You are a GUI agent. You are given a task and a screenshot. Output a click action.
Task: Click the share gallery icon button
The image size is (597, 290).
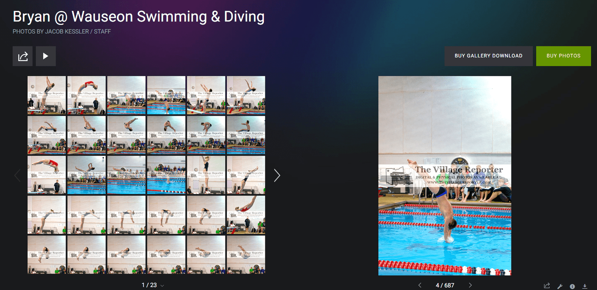point(22,56)
